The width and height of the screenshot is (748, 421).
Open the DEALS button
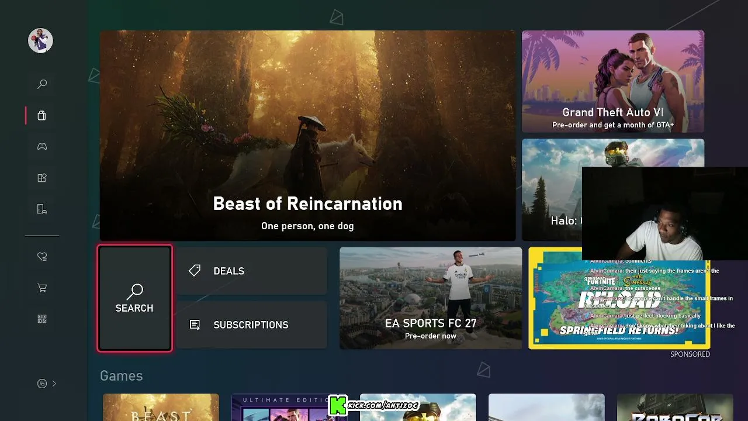(x=252, y=271)
